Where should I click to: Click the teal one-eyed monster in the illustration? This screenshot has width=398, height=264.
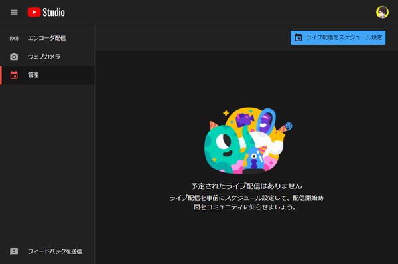click(224, 148)
